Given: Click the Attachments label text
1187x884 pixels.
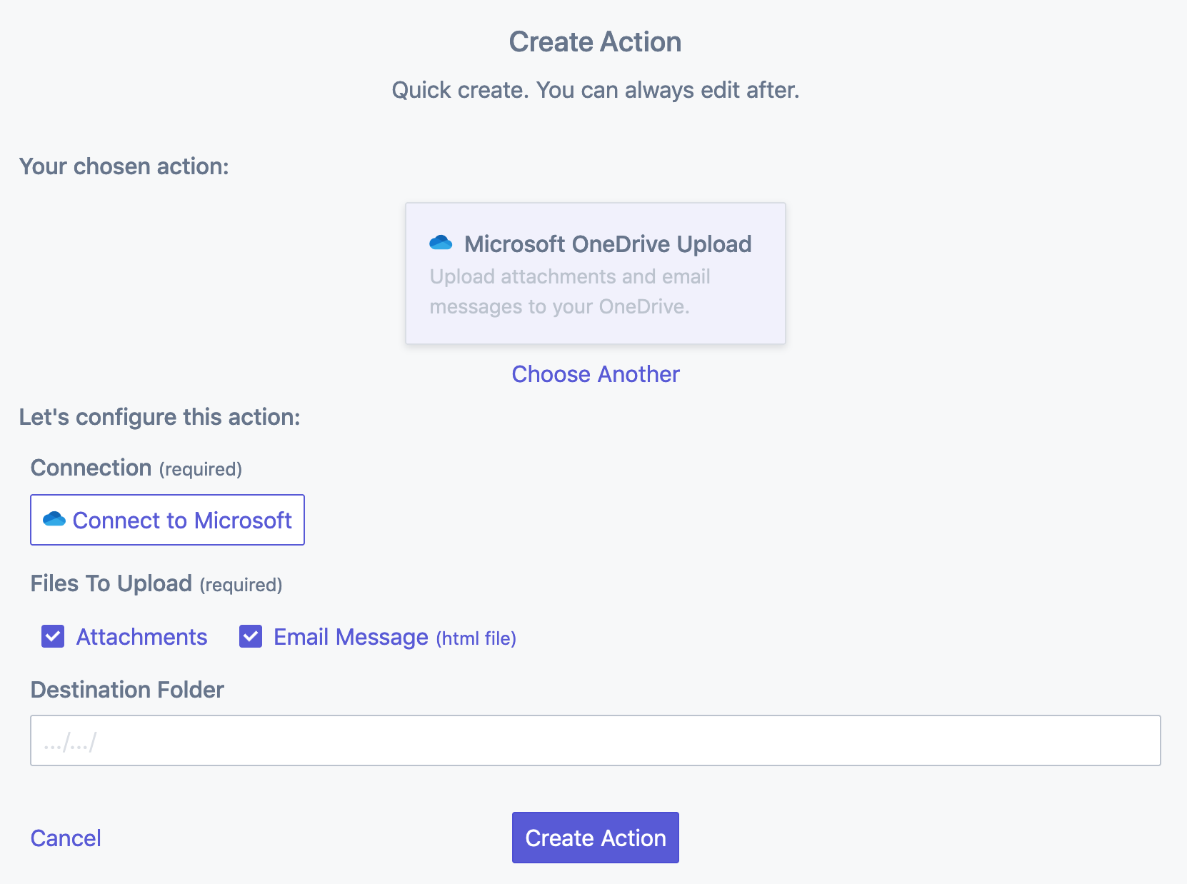Looking at the screenshot, I should click(141, 637).
